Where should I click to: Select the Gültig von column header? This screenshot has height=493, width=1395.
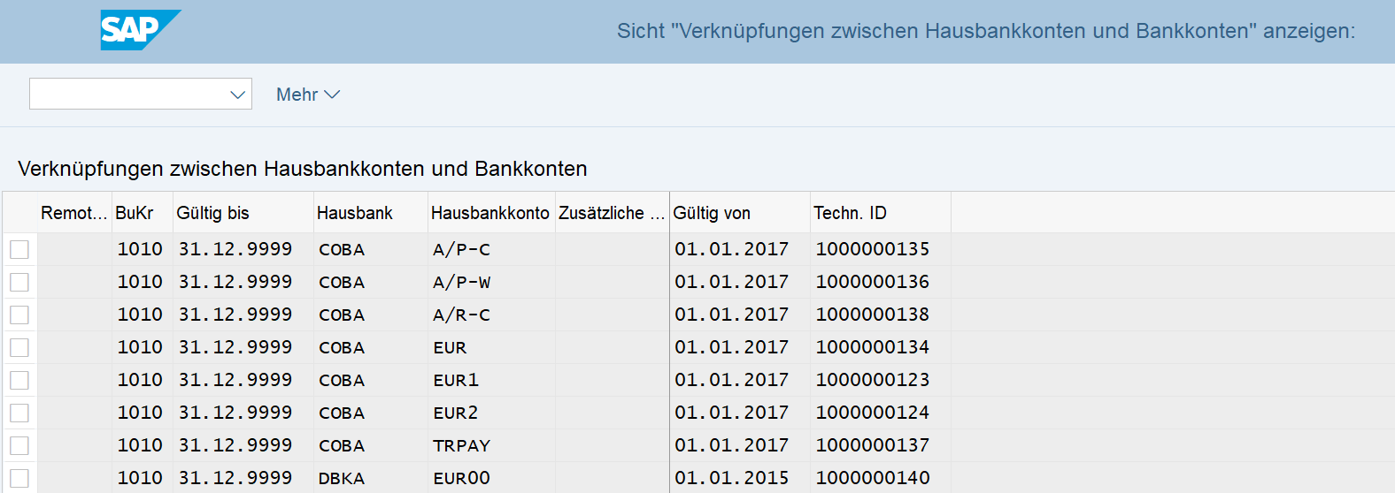[x=712, y=213]
